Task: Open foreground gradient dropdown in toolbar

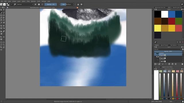Action: point(1,5)
